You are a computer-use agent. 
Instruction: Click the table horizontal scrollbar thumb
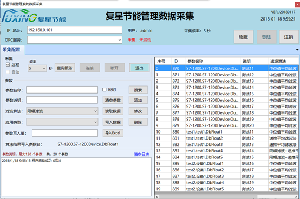click(208, 197)
